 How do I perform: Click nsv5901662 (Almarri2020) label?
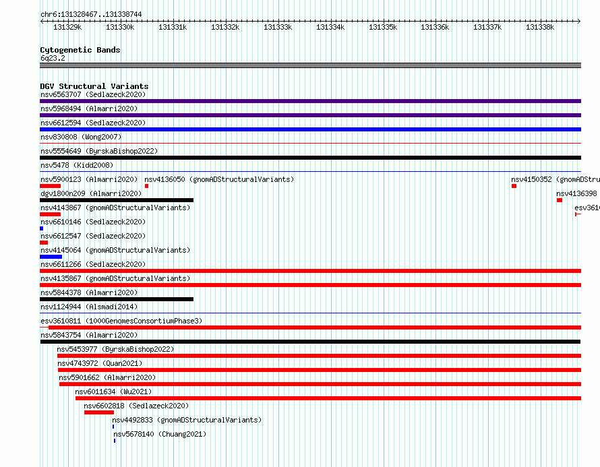107,377
